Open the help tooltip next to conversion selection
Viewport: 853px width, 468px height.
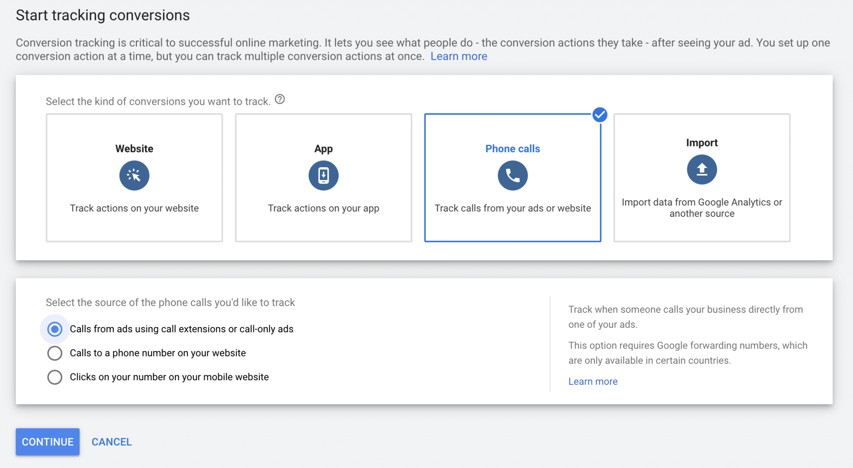point(280,99)
